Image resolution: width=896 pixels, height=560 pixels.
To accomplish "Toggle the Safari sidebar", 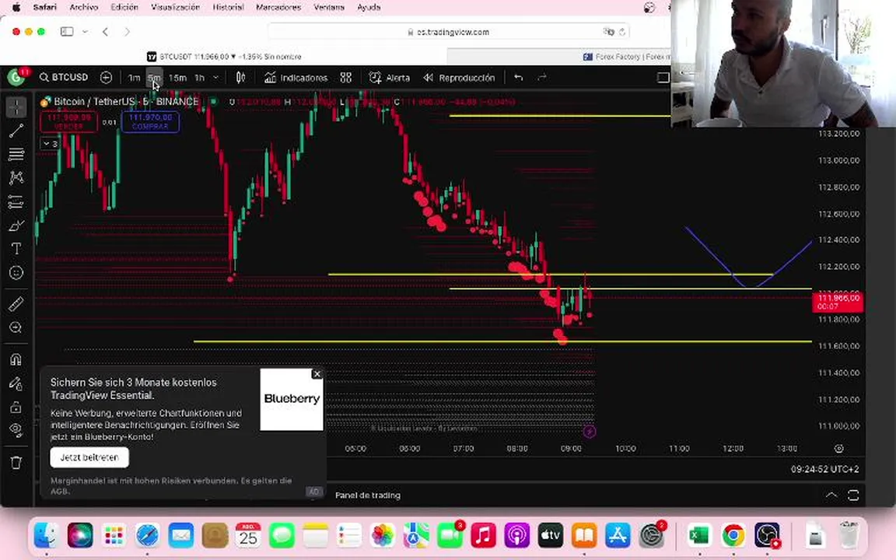I will point(67,31).
